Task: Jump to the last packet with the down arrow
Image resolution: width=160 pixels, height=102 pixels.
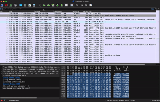Action: 62,5
